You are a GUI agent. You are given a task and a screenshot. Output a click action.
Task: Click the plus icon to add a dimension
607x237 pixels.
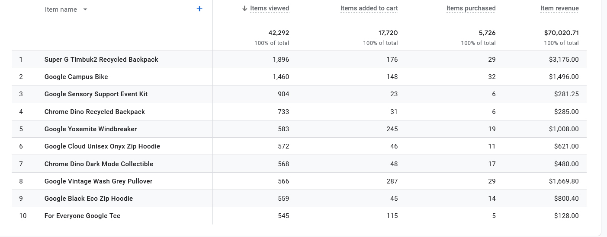199,9
